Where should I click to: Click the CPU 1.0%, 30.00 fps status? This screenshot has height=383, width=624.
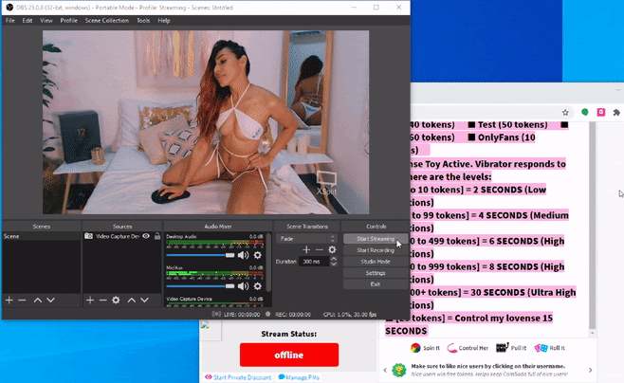coord(350,314)
